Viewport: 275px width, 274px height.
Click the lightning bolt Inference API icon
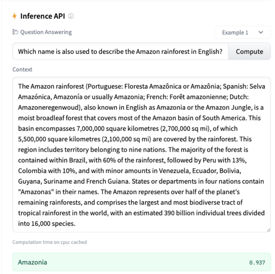click(x=14, y=16)
